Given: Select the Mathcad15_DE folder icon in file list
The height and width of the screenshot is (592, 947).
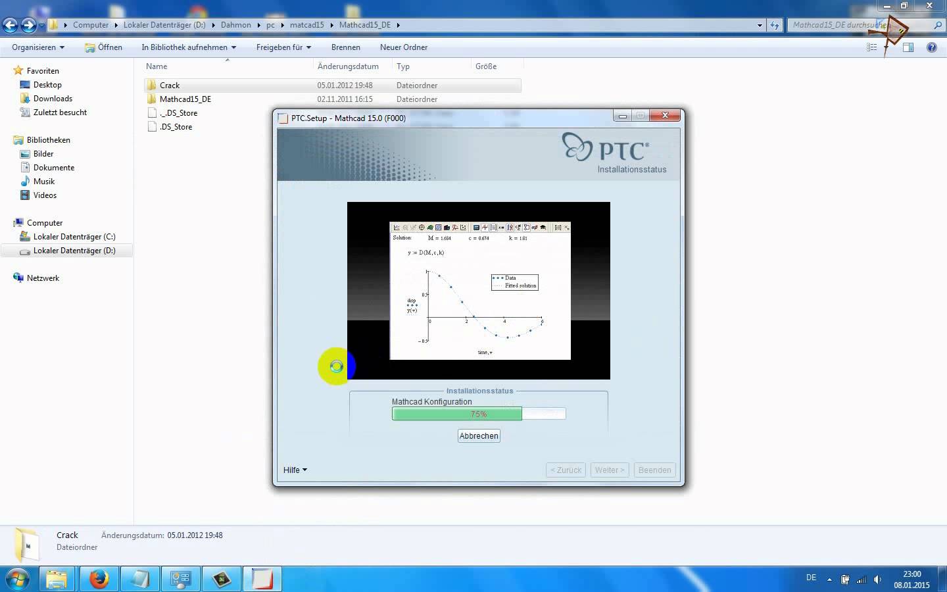Looking at the screenshot, I should pyautogui.click(x=152, y=99).
